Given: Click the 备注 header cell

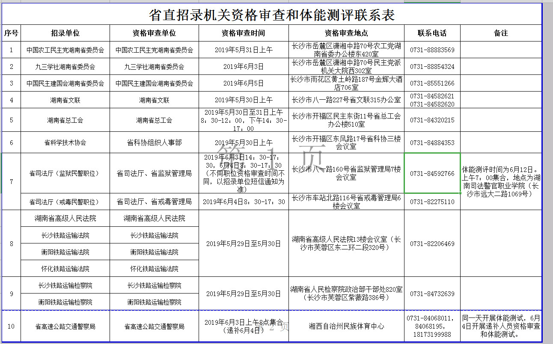Looking at the screenshot, I should pyautogui.click(x=501, y=33).
